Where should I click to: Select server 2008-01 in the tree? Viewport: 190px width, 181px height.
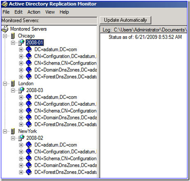(35, 42)
